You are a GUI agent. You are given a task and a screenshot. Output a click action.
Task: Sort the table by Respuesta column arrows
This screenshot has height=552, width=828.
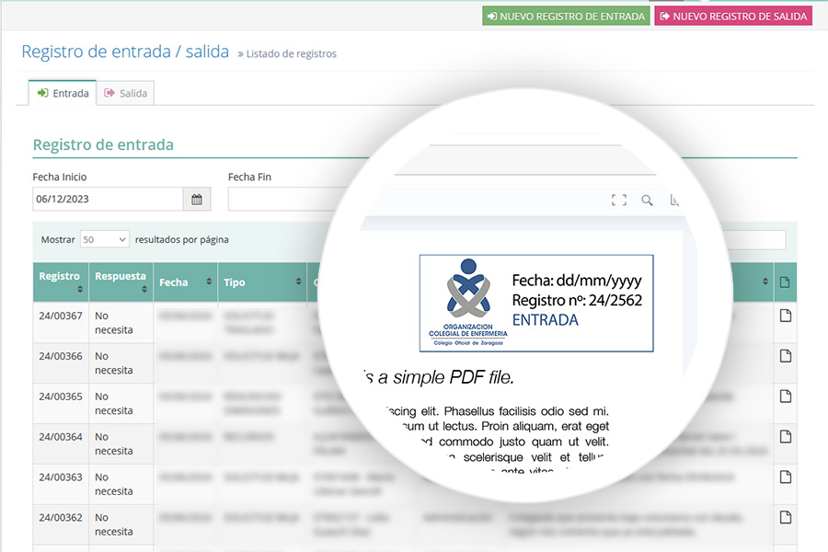click(x=144, y=289)
